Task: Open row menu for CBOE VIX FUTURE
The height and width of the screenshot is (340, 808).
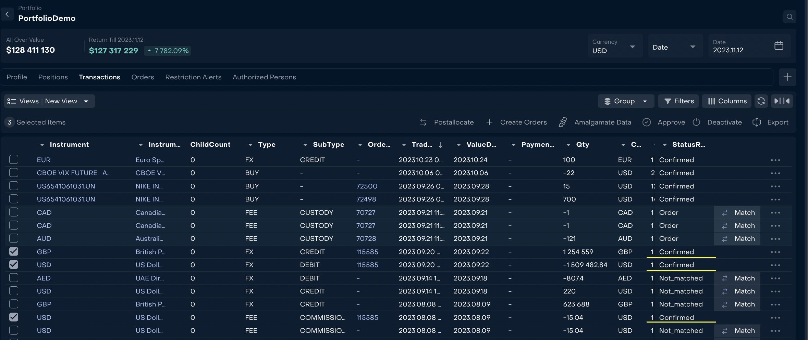Action: 775,173
